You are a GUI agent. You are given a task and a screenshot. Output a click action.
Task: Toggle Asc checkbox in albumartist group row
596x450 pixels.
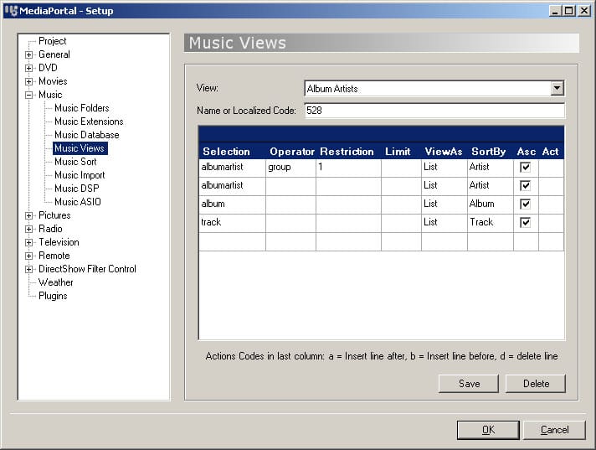click(525, 167)
